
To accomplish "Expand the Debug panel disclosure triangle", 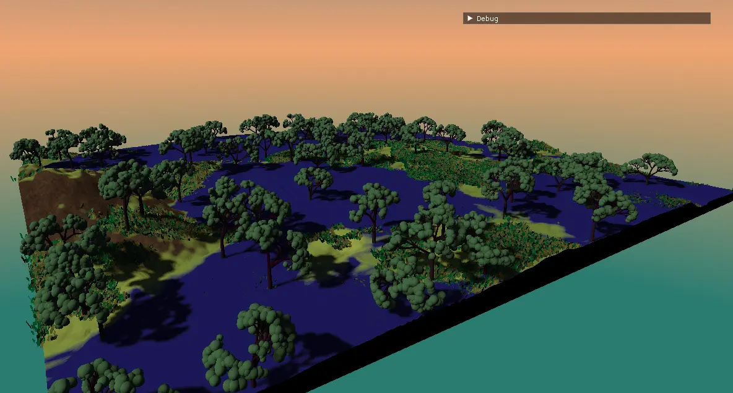I will 470,19.
